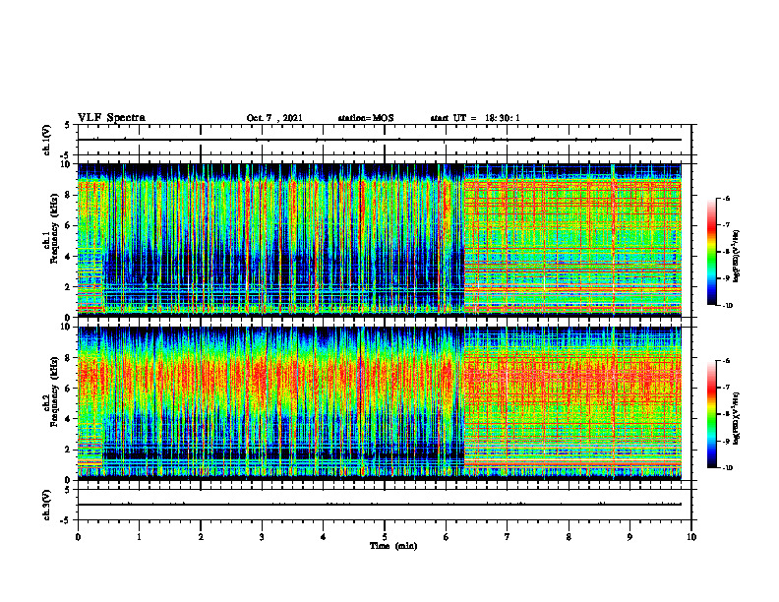
Task: Click the '8' kHz tick of the ch.1 panel
Action: point(69,195)
